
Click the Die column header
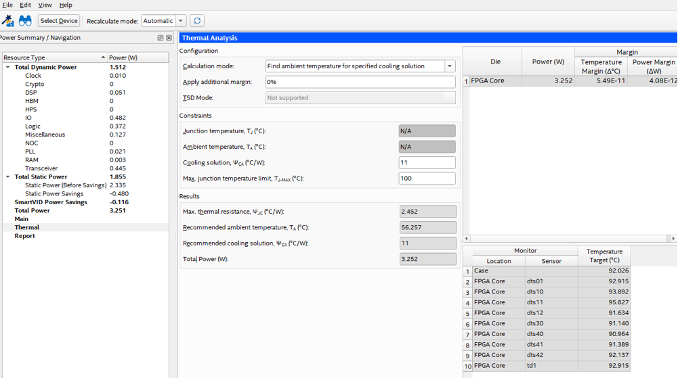tap(496, 62)
